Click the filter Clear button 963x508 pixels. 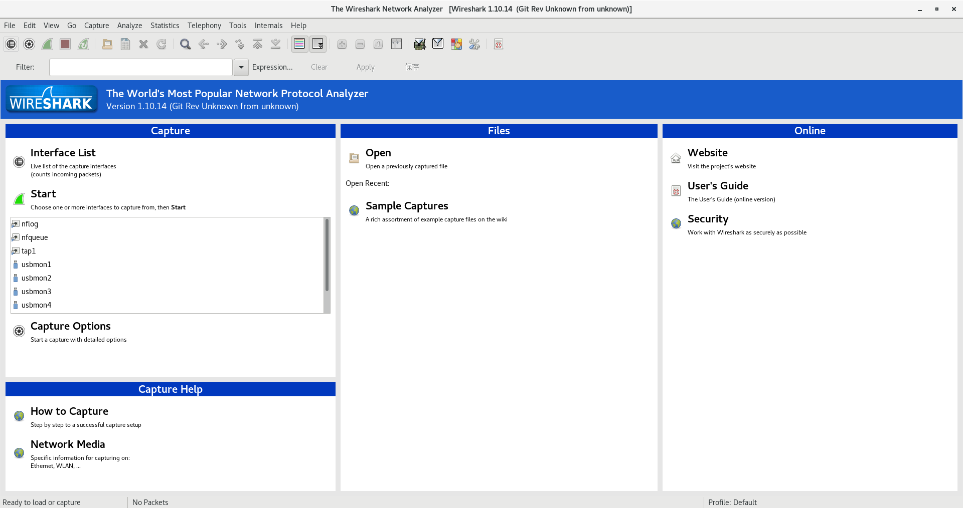[x=319, y=67]
